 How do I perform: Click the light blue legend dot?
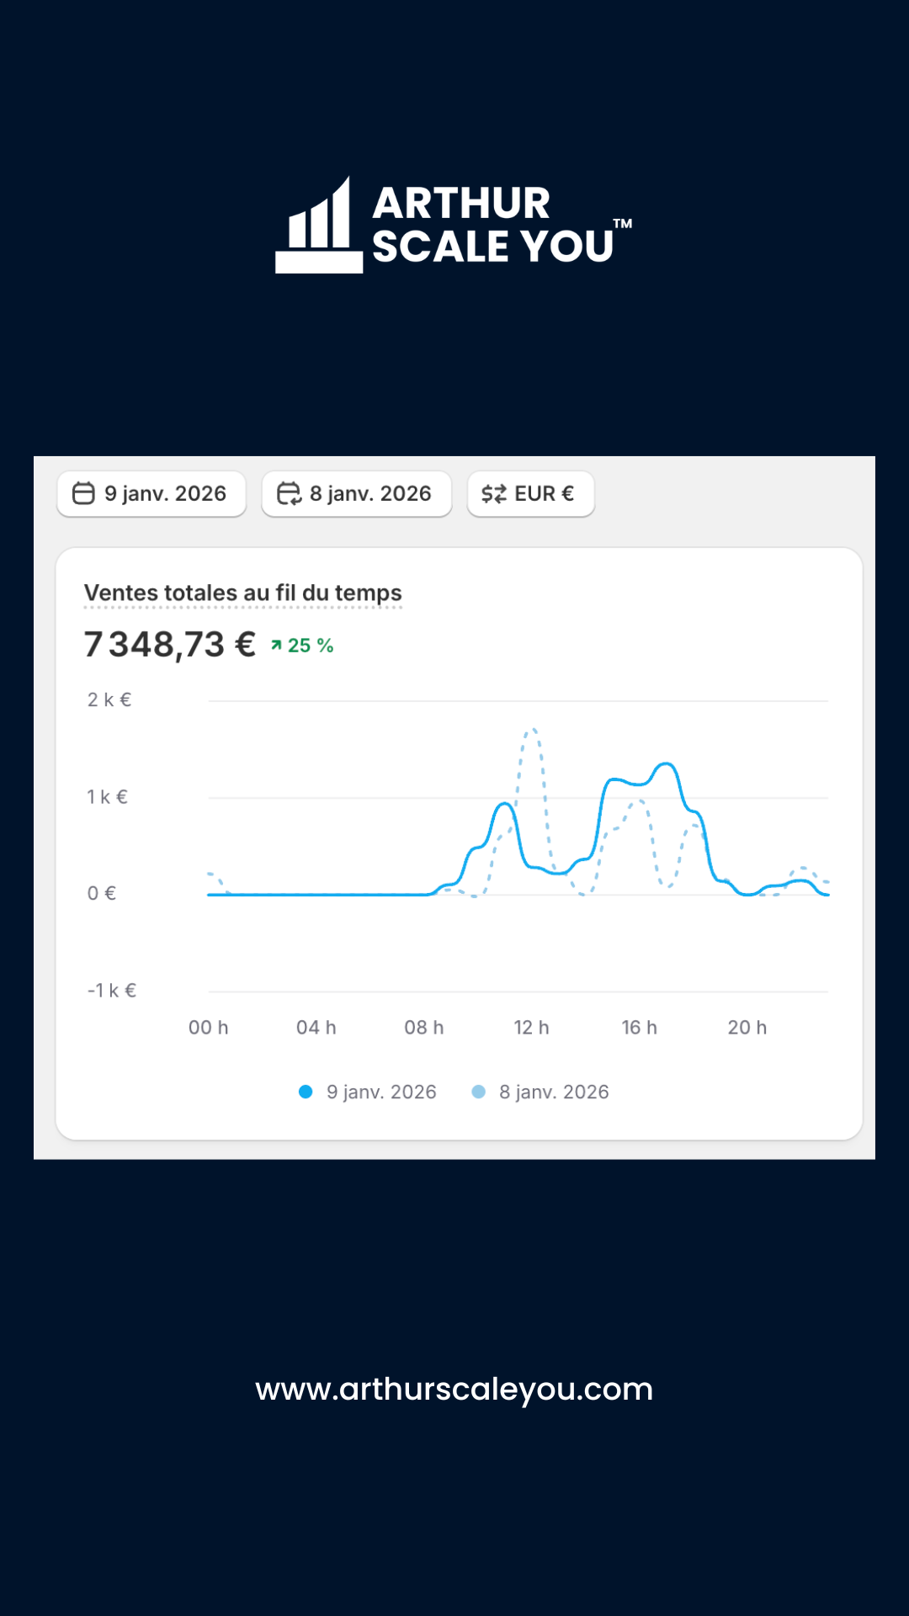[x=479, y=1092]
